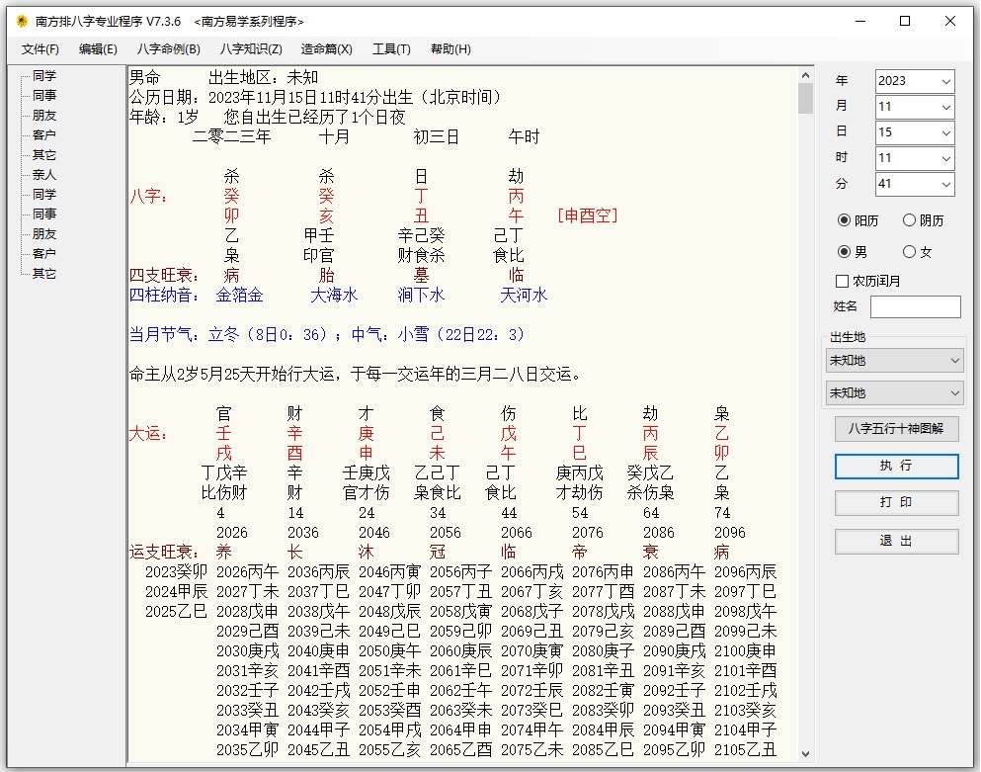Click the 打印 button

pyautogui.click(x=896, y=503)
